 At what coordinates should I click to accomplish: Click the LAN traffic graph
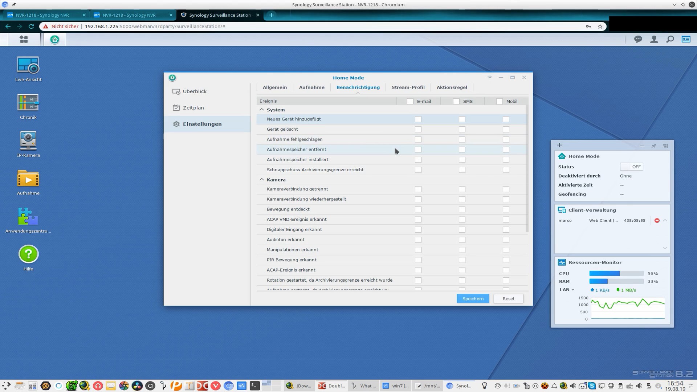(628, 309)
